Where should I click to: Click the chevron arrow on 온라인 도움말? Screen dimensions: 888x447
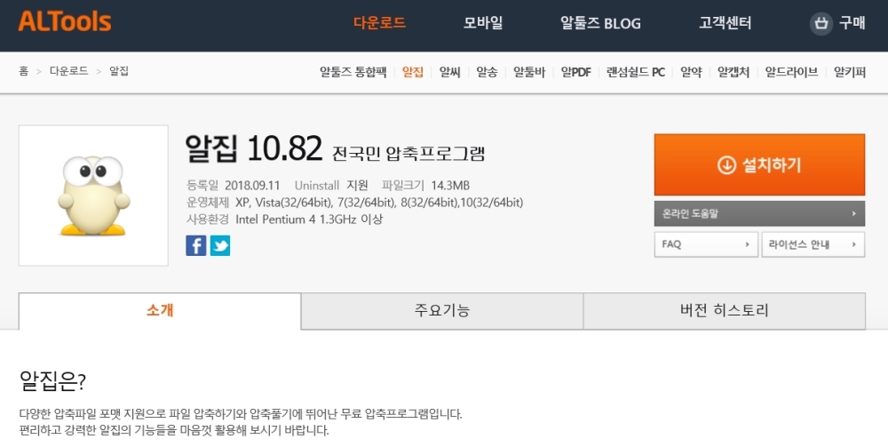[854, 213]
